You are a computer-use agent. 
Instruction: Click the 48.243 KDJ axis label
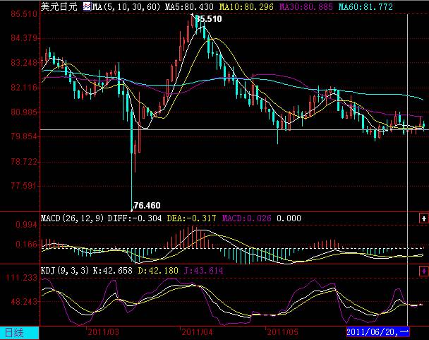pyautogui.click(x=24, y=302)
